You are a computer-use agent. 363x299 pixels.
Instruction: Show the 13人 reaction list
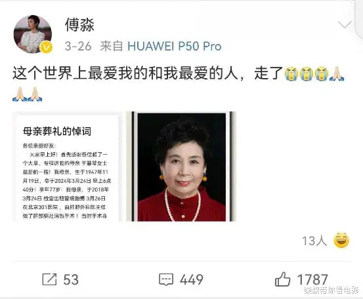coord(314,241)
